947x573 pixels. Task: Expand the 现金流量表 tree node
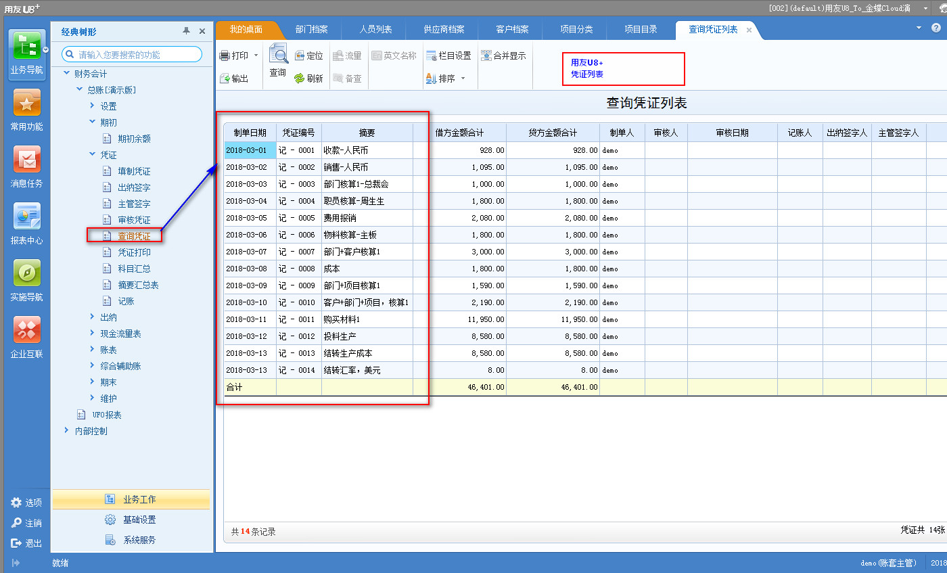pos(93,334)
